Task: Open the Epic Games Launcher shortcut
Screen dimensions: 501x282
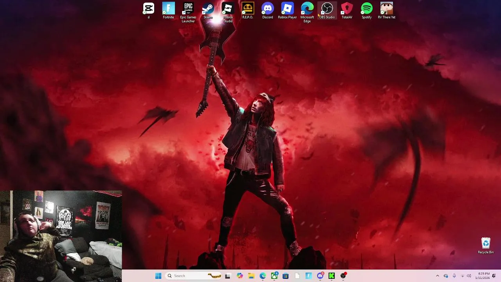Action: [x=188, y=13]
